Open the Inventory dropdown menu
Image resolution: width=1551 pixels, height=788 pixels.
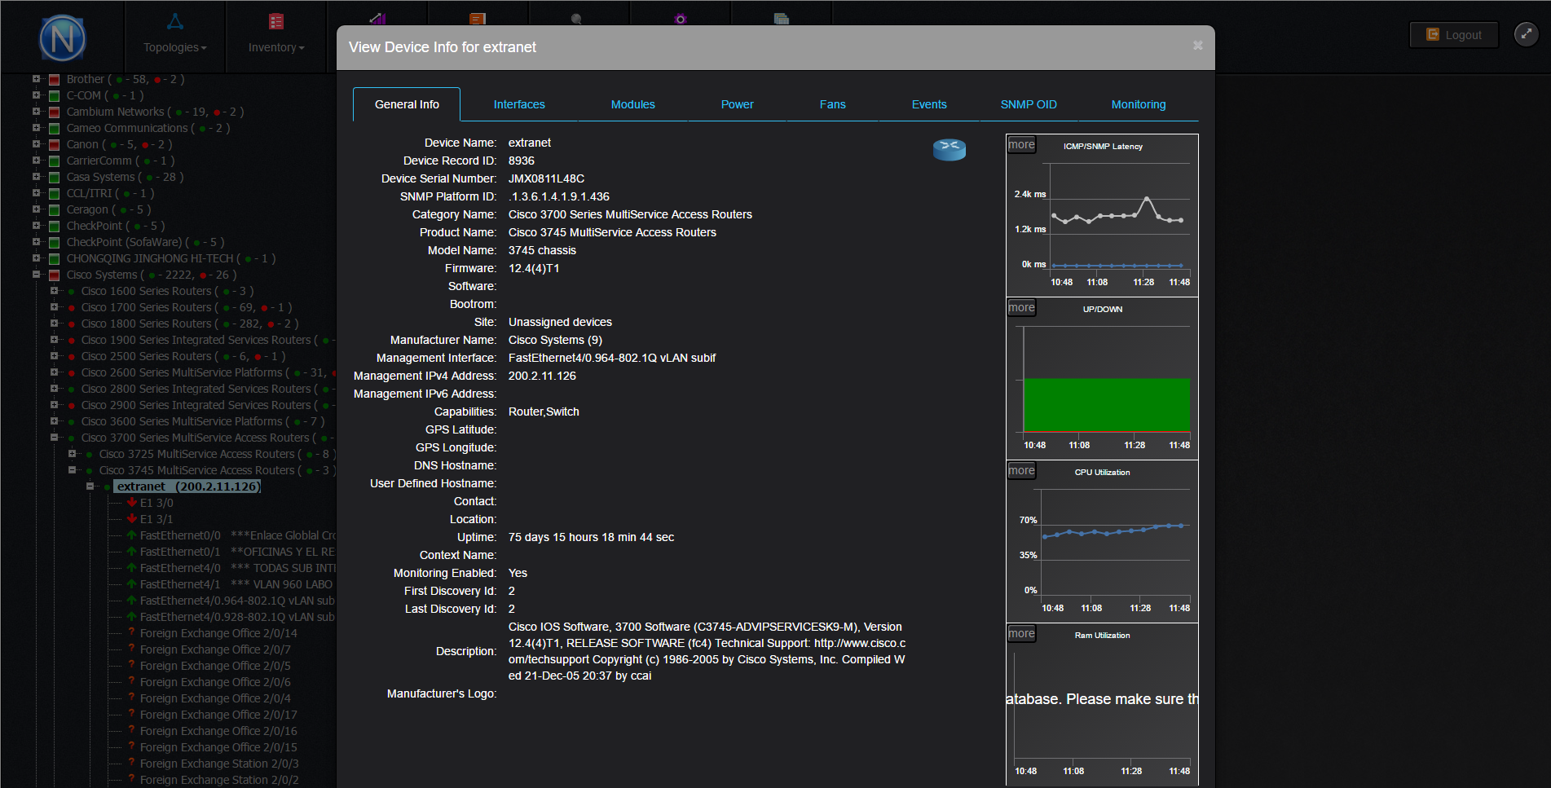click(276, 47)
